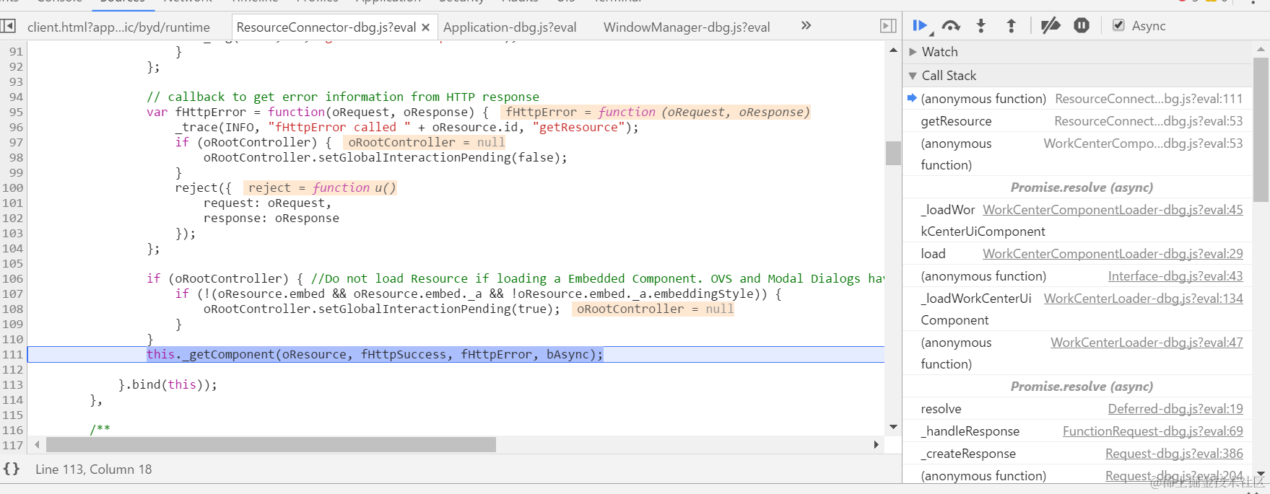The height and width of the screenshot is (494, 1270).
Task: Click the call stack panel scrollbar thumb
Action: (1261, 130)
